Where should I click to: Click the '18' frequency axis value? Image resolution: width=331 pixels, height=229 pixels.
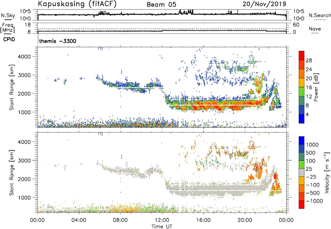(x=27, y=25)
